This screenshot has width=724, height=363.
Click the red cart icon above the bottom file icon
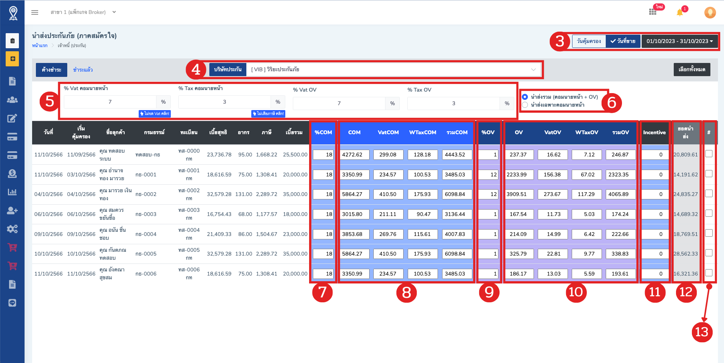(x=12, y=266)
